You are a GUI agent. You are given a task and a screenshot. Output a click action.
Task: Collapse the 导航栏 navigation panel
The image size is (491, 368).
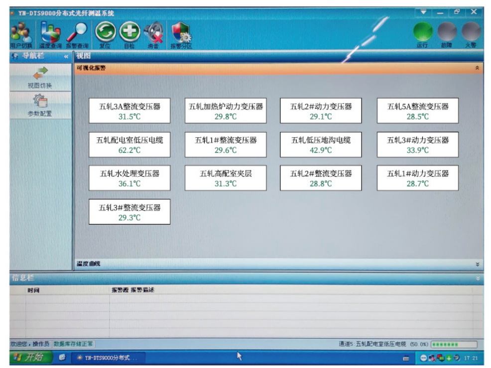click(x=66, y=56)
